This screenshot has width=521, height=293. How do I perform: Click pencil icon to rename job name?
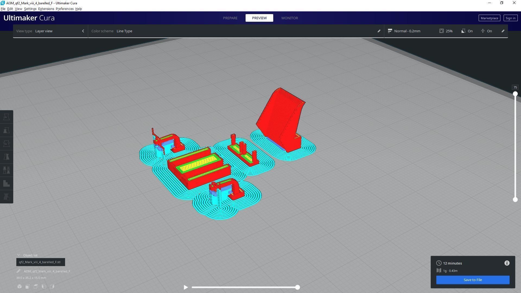(x=18, y=271)
